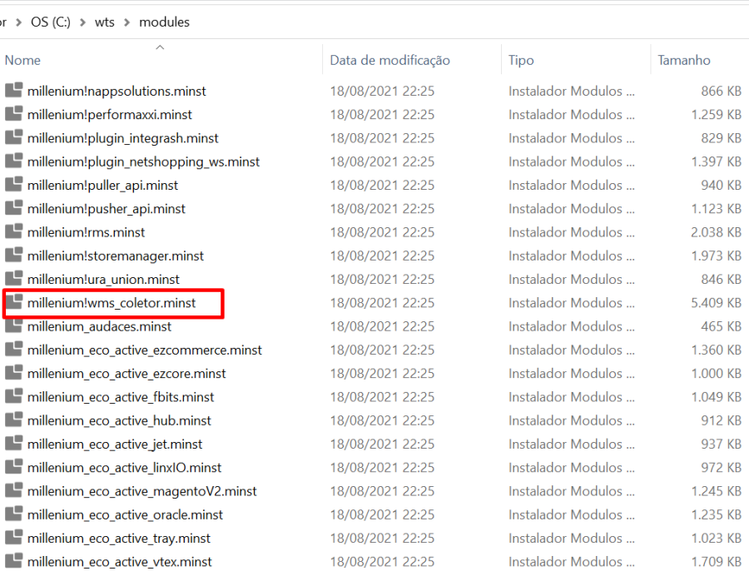The width and height of the screenshot is (749, 581).
Task: Select file millenium!rms.minst
Action: [x=86, y=232]
